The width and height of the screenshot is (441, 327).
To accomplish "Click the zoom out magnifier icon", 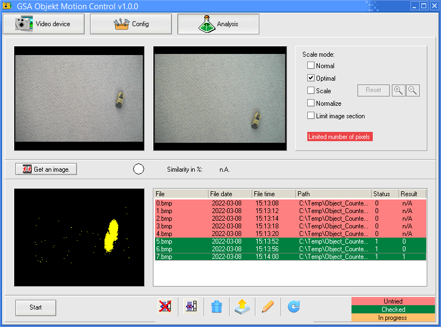I will (413, 90).
